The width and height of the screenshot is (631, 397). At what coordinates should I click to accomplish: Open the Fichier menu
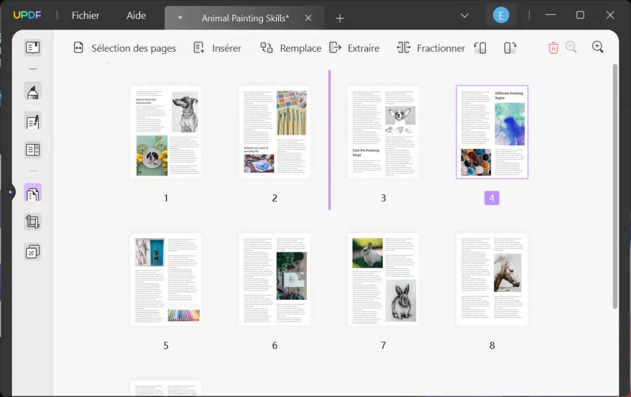click(84, 15)
